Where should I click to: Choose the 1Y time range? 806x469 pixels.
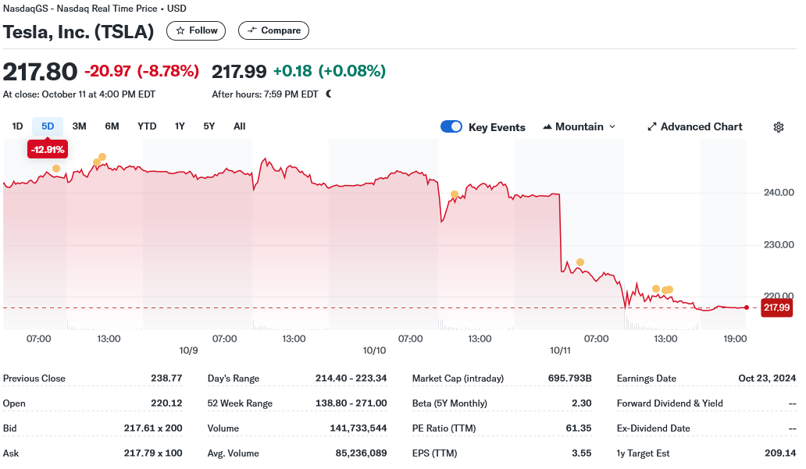tap(180, 126)
